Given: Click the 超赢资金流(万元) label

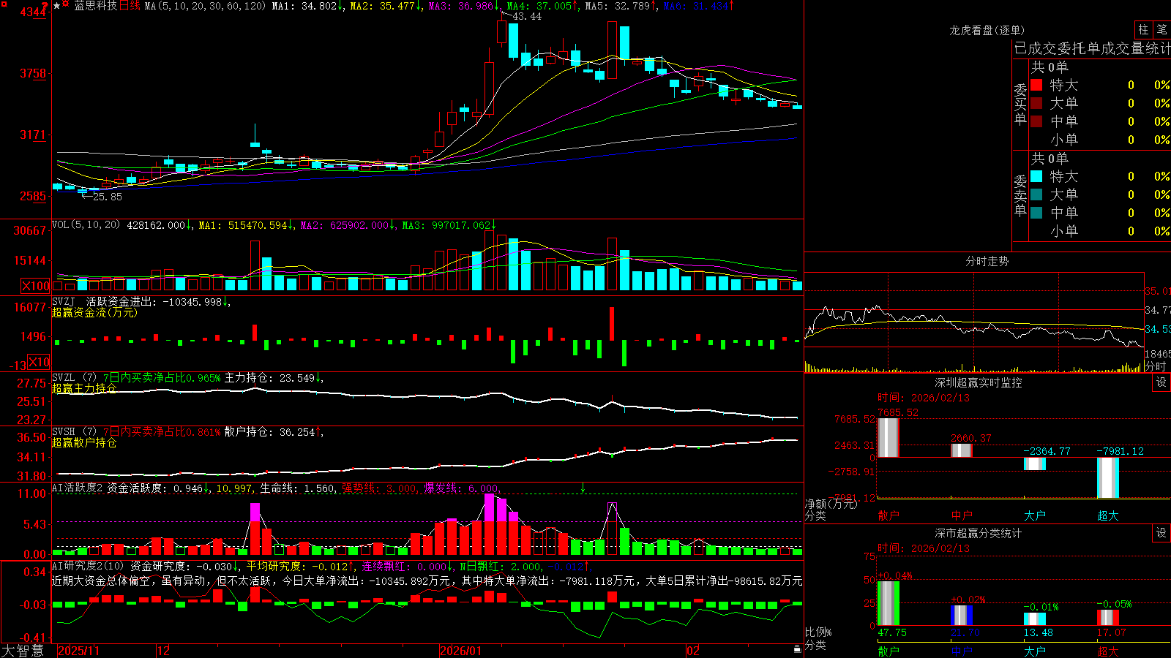Looking at the screenshot, I should pos(94,313).
